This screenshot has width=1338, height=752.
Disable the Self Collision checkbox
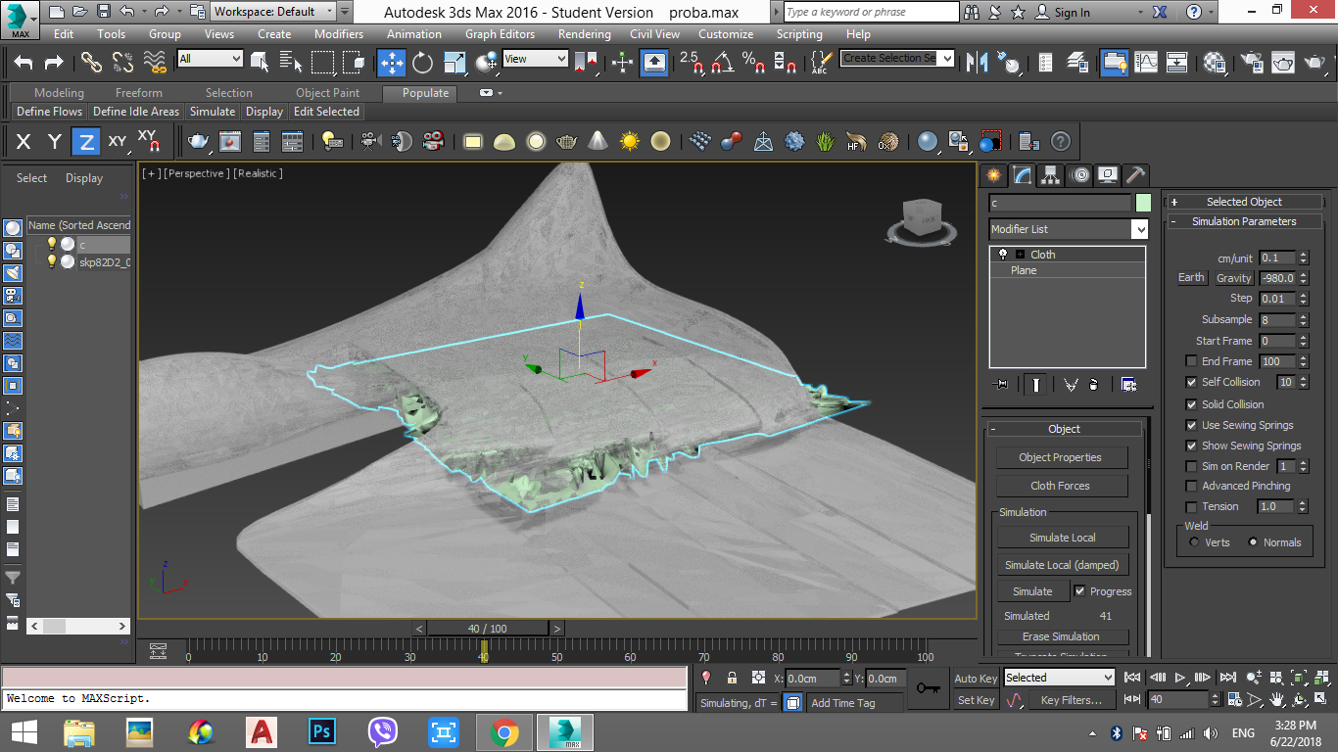[x=1191, y=382]
